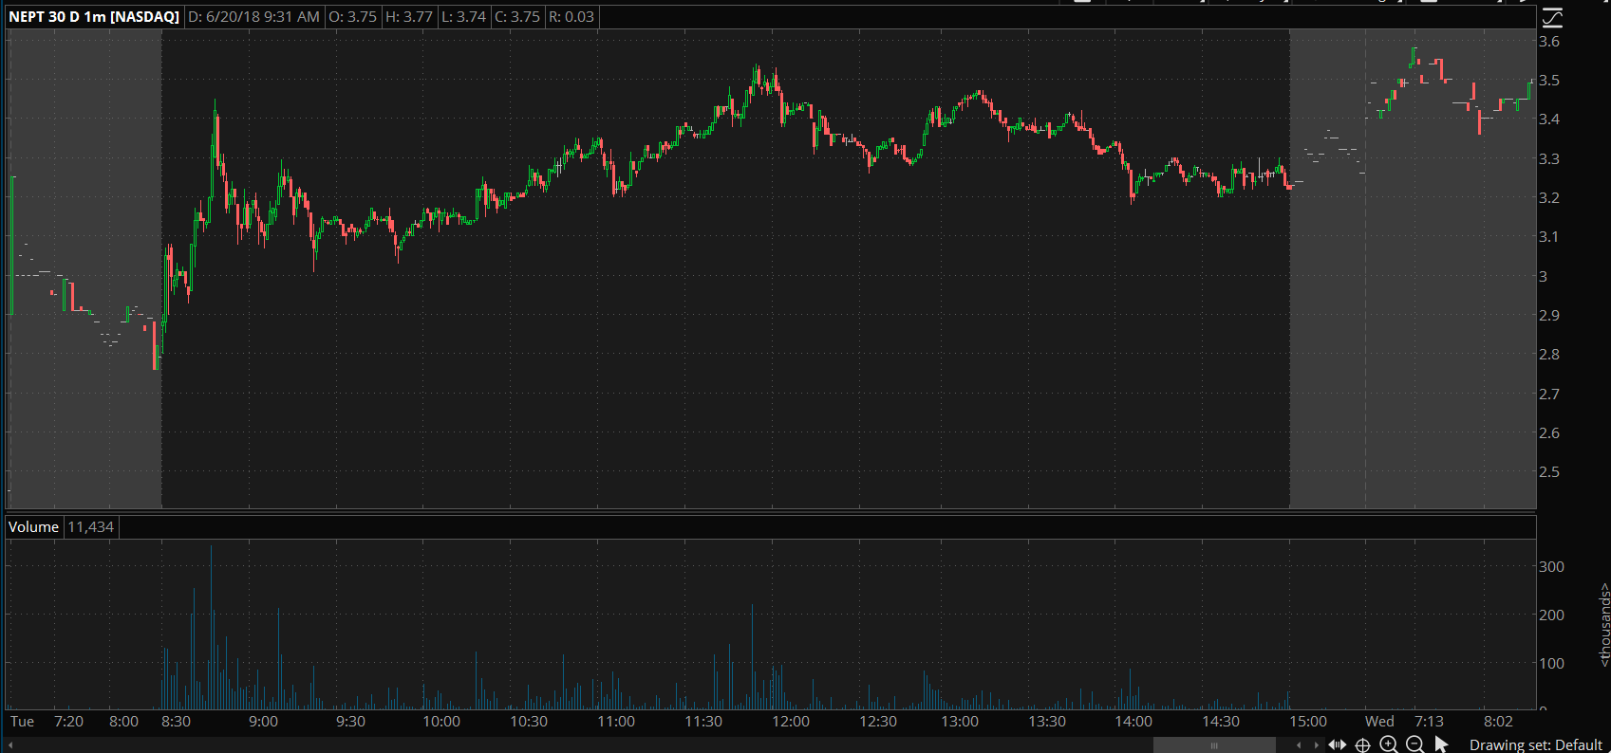Click the 8:02 time axis label
The image size is (1611, 753).
[x=1498, y=722]
